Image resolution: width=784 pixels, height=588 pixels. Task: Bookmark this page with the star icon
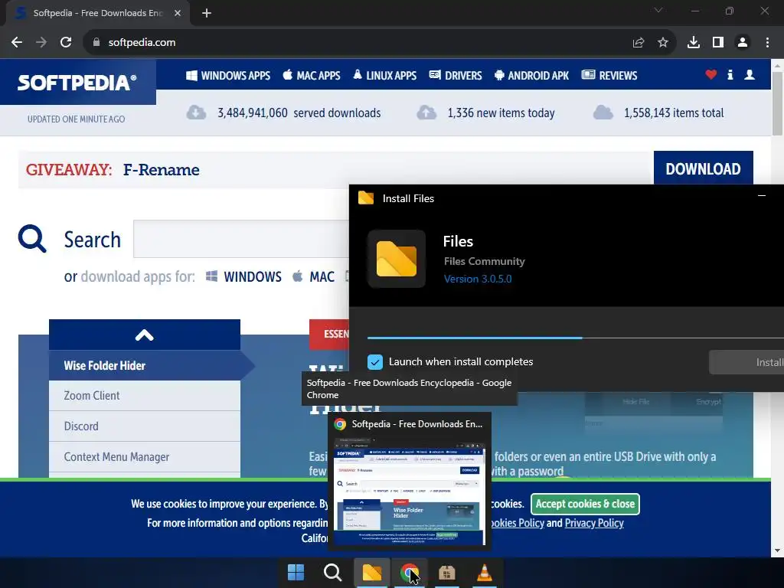click(663, 43)
